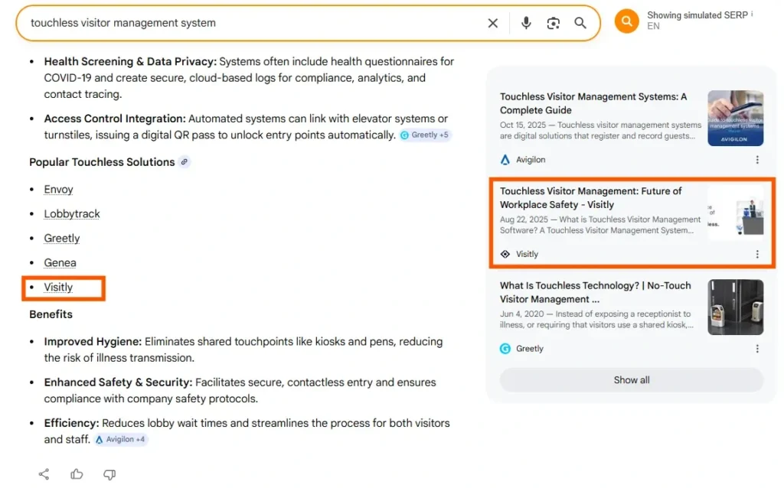
Task: Click Visitly result thumbnail image
Action: 736,213
